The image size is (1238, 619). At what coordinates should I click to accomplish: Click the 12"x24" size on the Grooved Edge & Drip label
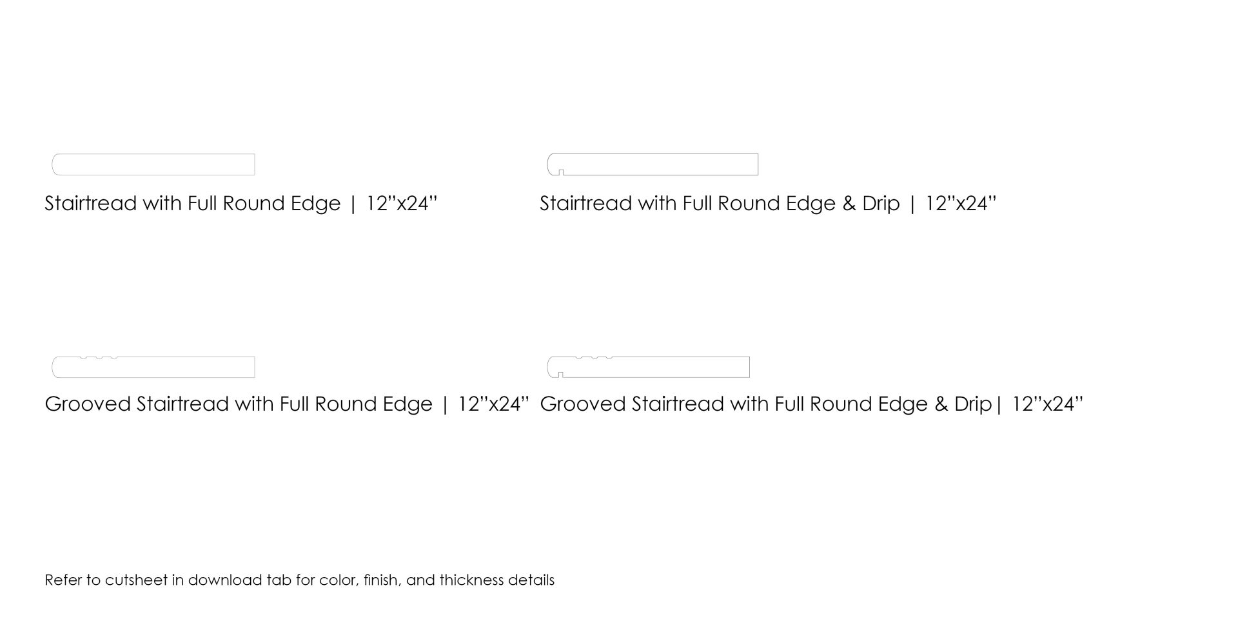1048,404
